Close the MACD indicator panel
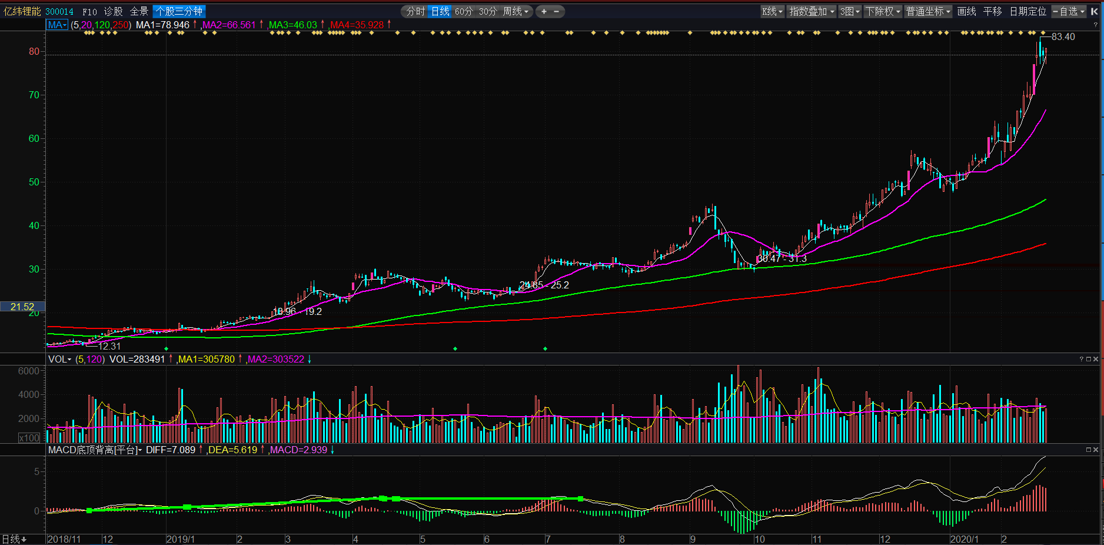The height and width of the screenshot is (545, 1104). click(x=1096, y=450)
